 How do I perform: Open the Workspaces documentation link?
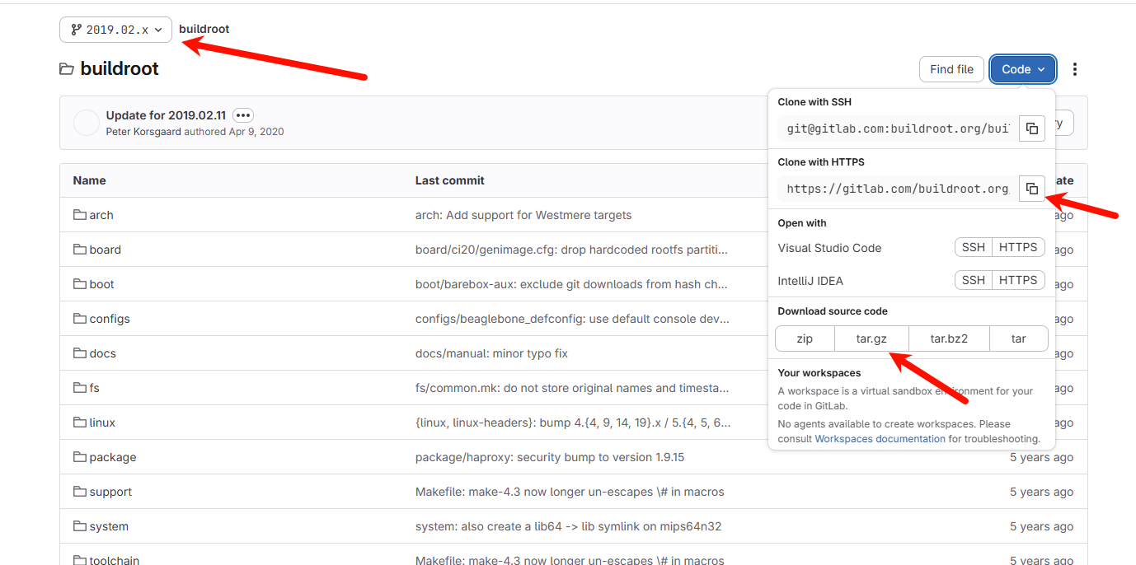pos(880,439)
